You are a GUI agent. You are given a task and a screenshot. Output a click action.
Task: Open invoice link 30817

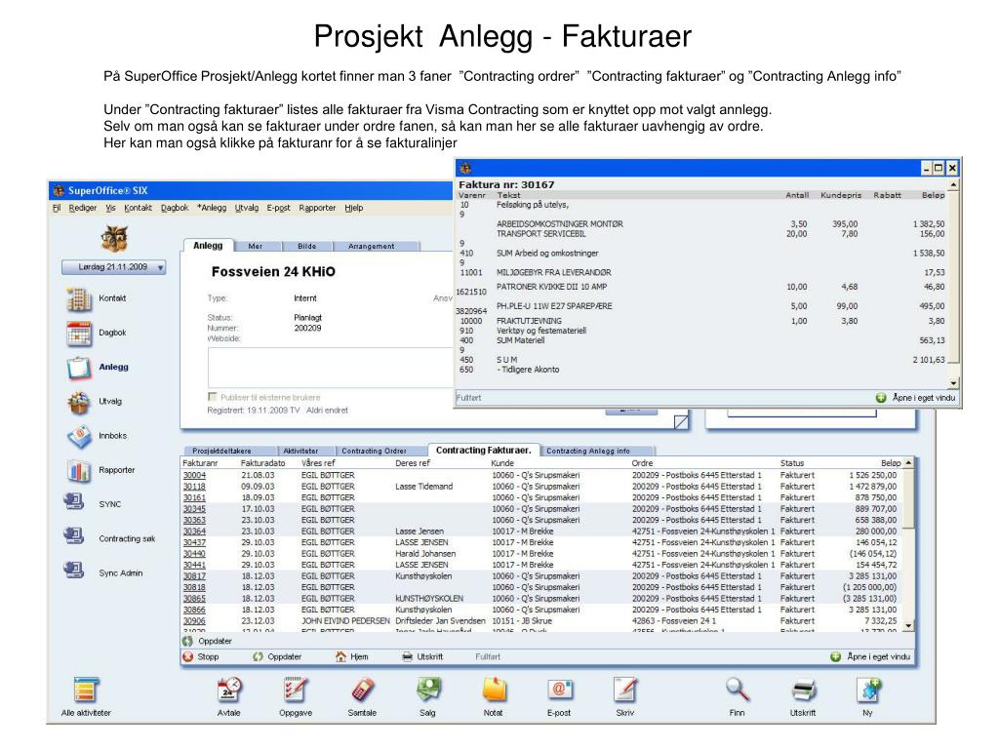[194, 576]
